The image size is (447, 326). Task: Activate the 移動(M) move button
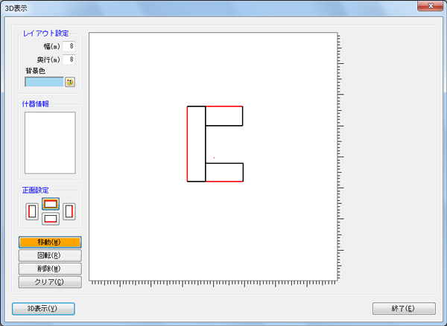pos(50,243)
